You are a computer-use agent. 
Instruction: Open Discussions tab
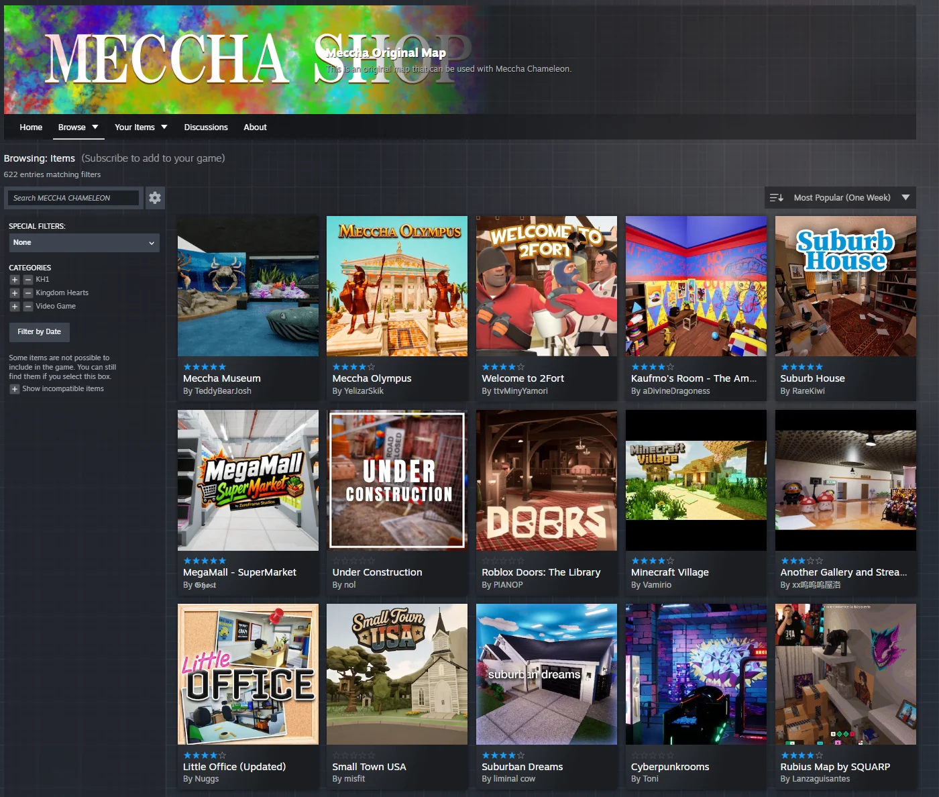(206, 127)
